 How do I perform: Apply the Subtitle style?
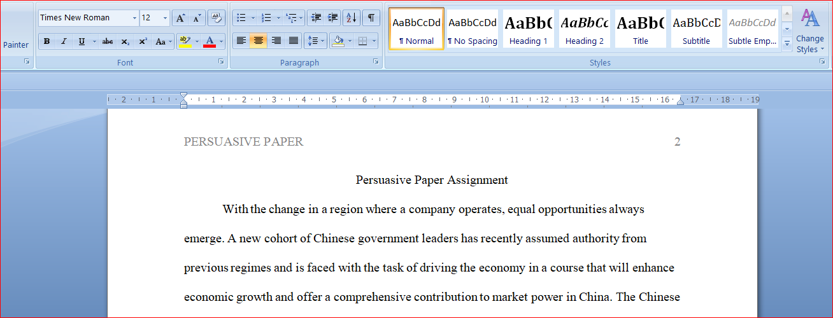[697, 29]
